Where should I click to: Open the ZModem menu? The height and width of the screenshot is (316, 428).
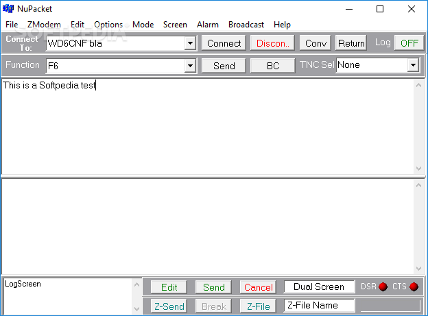click(x=44, y=25)
